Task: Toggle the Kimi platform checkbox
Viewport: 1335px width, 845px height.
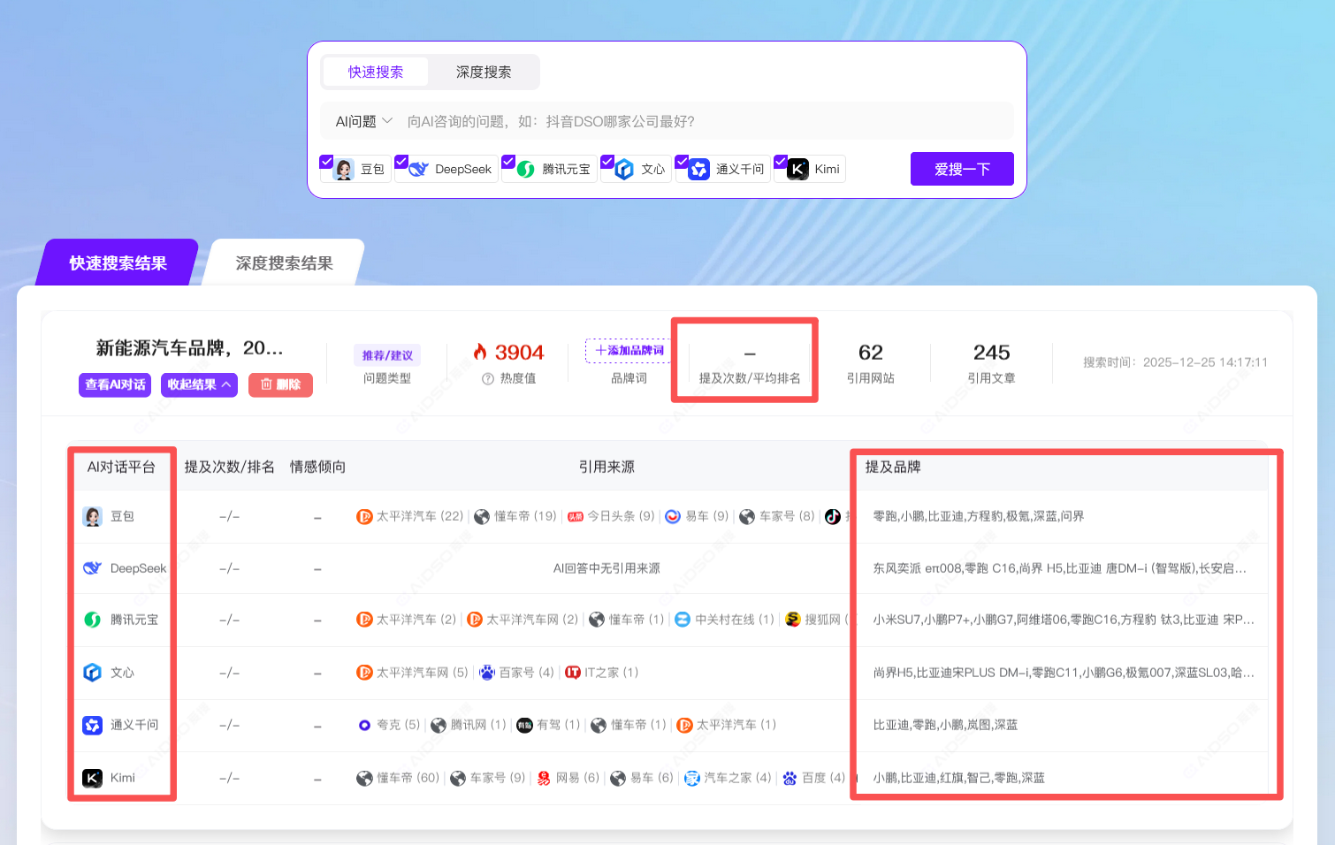Action: [781, 162]
